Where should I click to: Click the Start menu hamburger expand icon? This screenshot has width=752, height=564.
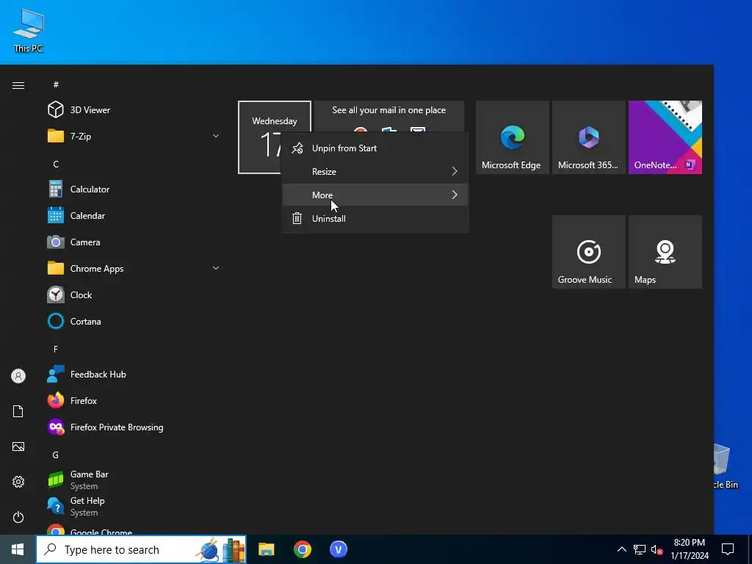(x=18, y=85)
